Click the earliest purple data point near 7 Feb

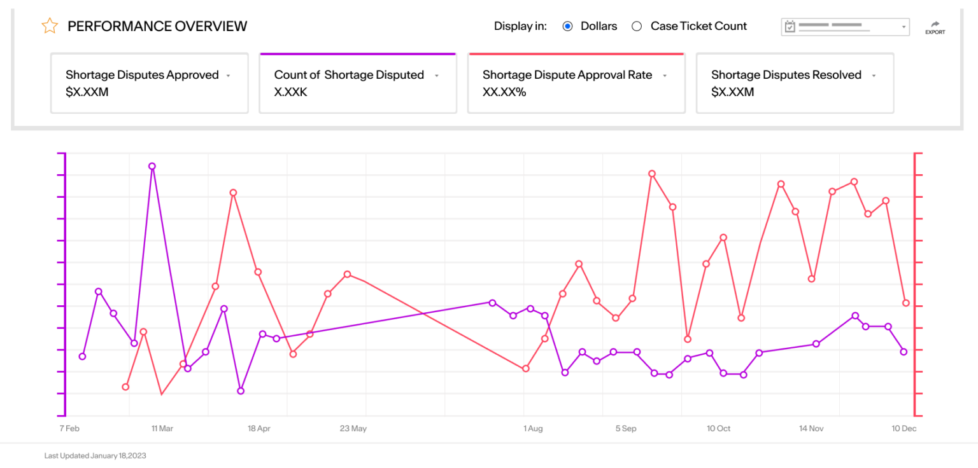[82, 356]
